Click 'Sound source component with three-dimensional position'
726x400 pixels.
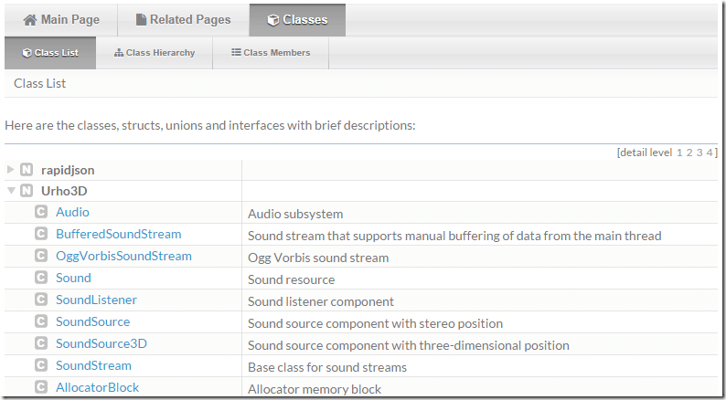tap(409, 345)
